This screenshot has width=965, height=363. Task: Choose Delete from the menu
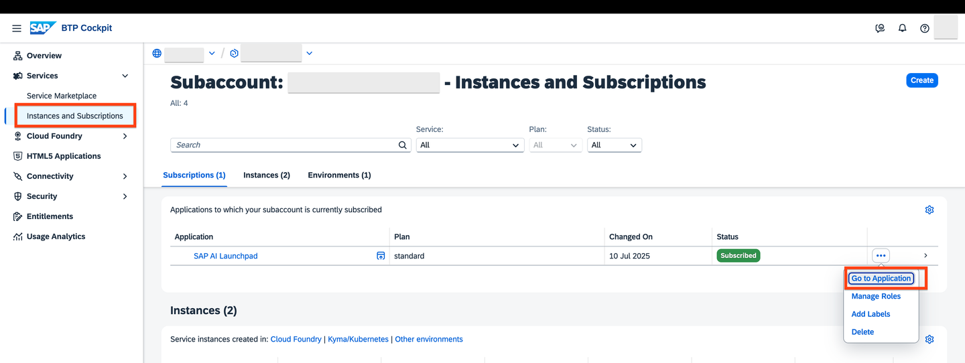coord(862,332)
